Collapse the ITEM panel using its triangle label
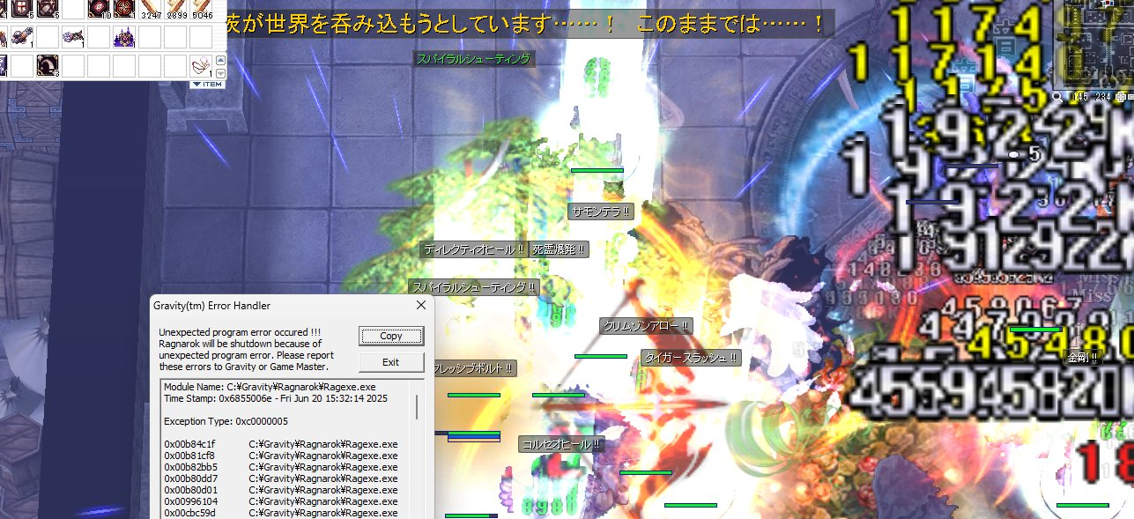This screenshot has height=519, width=1134. point(208,84)
